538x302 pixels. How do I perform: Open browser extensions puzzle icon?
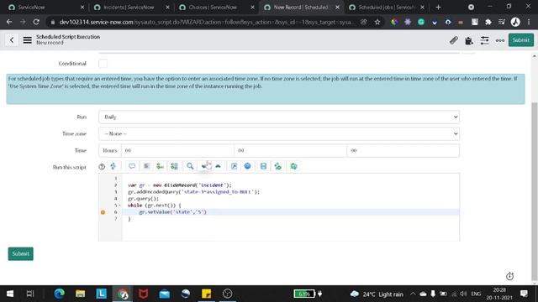(488, 22)
